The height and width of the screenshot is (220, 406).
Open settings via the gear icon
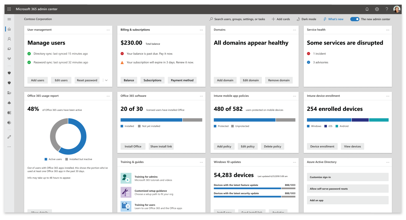tap(377, 9)
